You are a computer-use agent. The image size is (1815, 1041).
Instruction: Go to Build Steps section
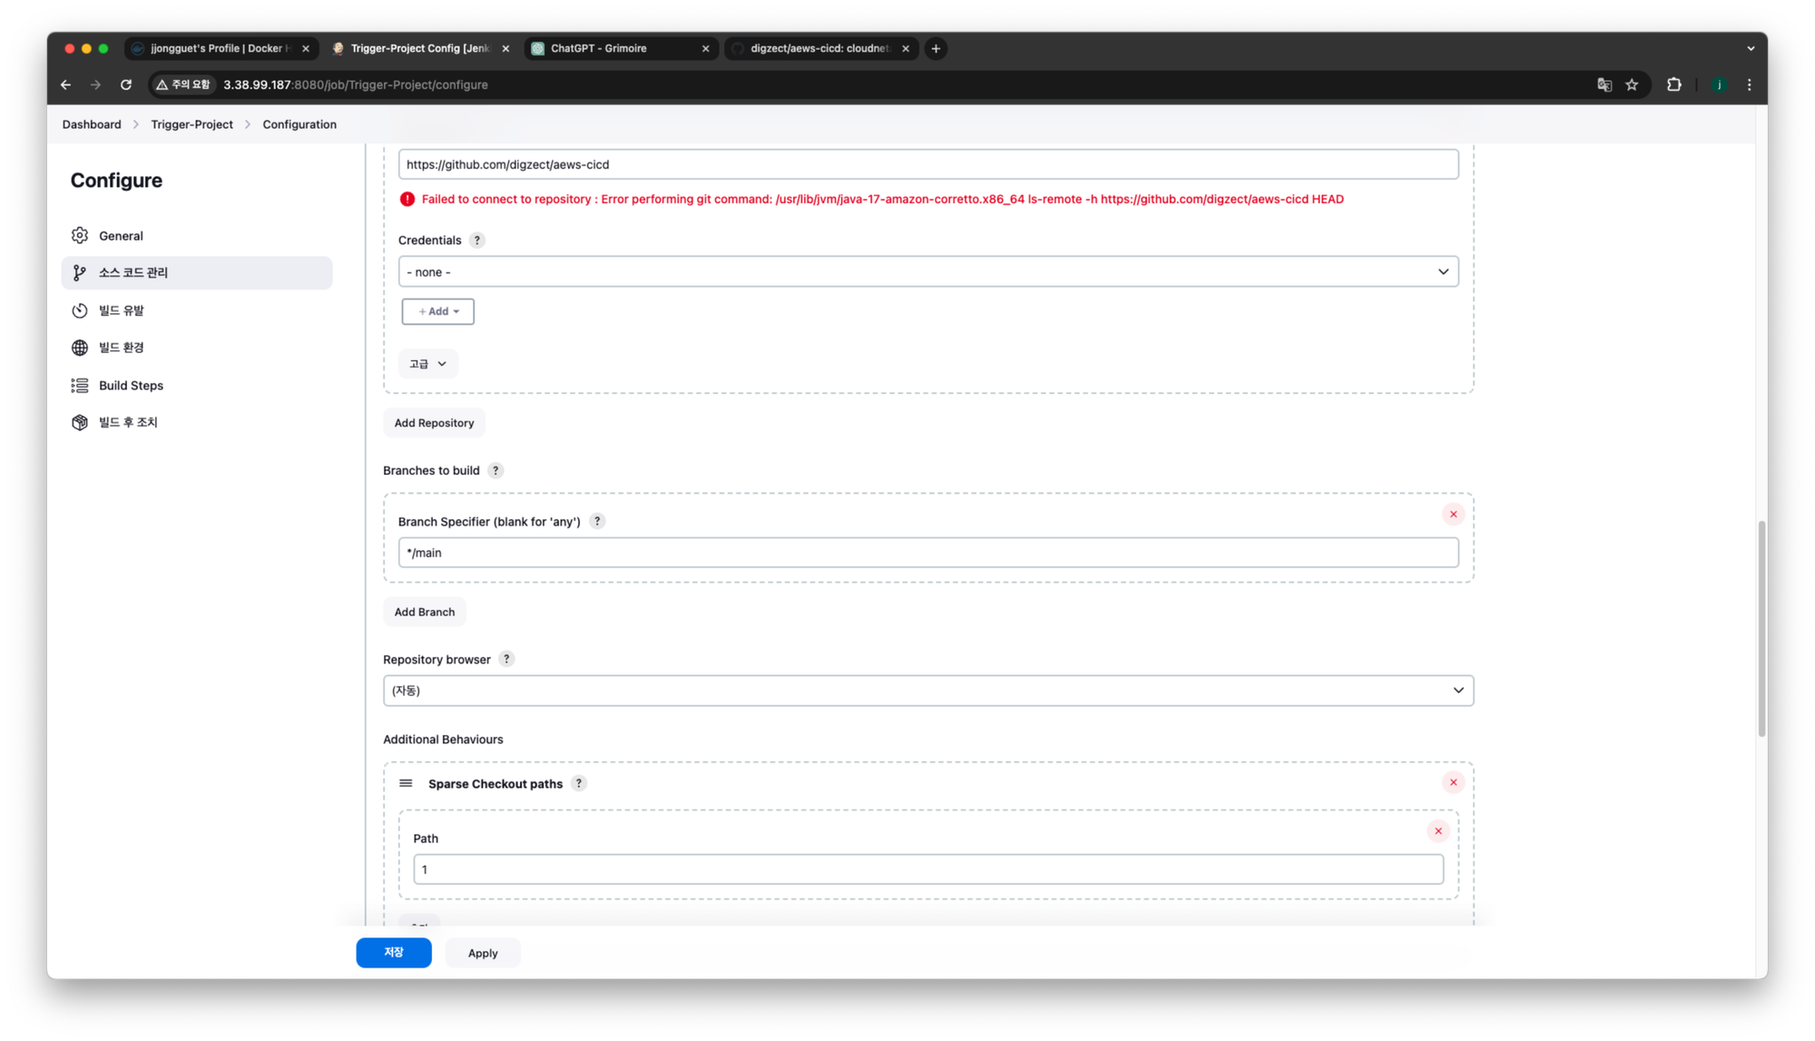131,386
